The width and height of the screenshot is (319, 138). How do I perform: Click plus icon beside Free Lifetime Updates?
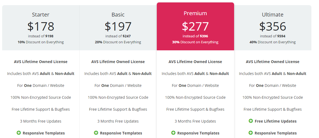click(x=251, y=121)
